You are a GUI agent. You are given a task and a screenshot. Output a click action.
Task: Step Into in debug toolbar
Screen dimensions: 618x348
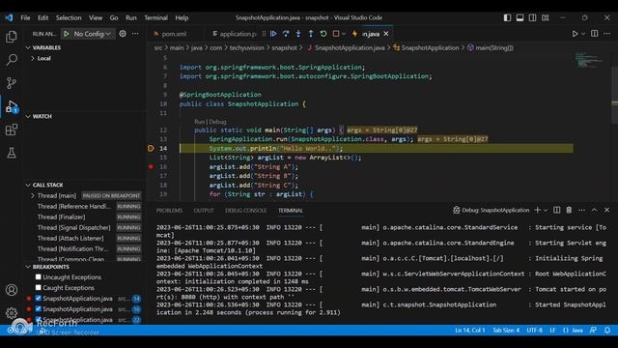(x=298, y=34)
